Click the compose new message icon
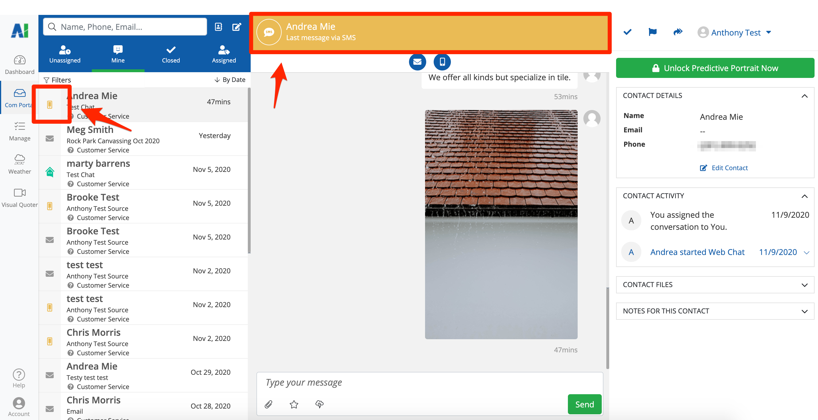Viewport: 818px width, 420px height. (x=237, y=27)
